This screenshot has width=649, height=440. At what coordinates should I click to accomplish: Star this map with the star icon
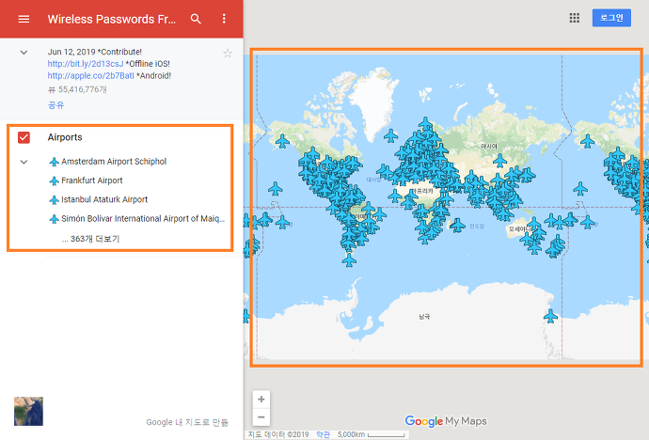click(228, 53)
